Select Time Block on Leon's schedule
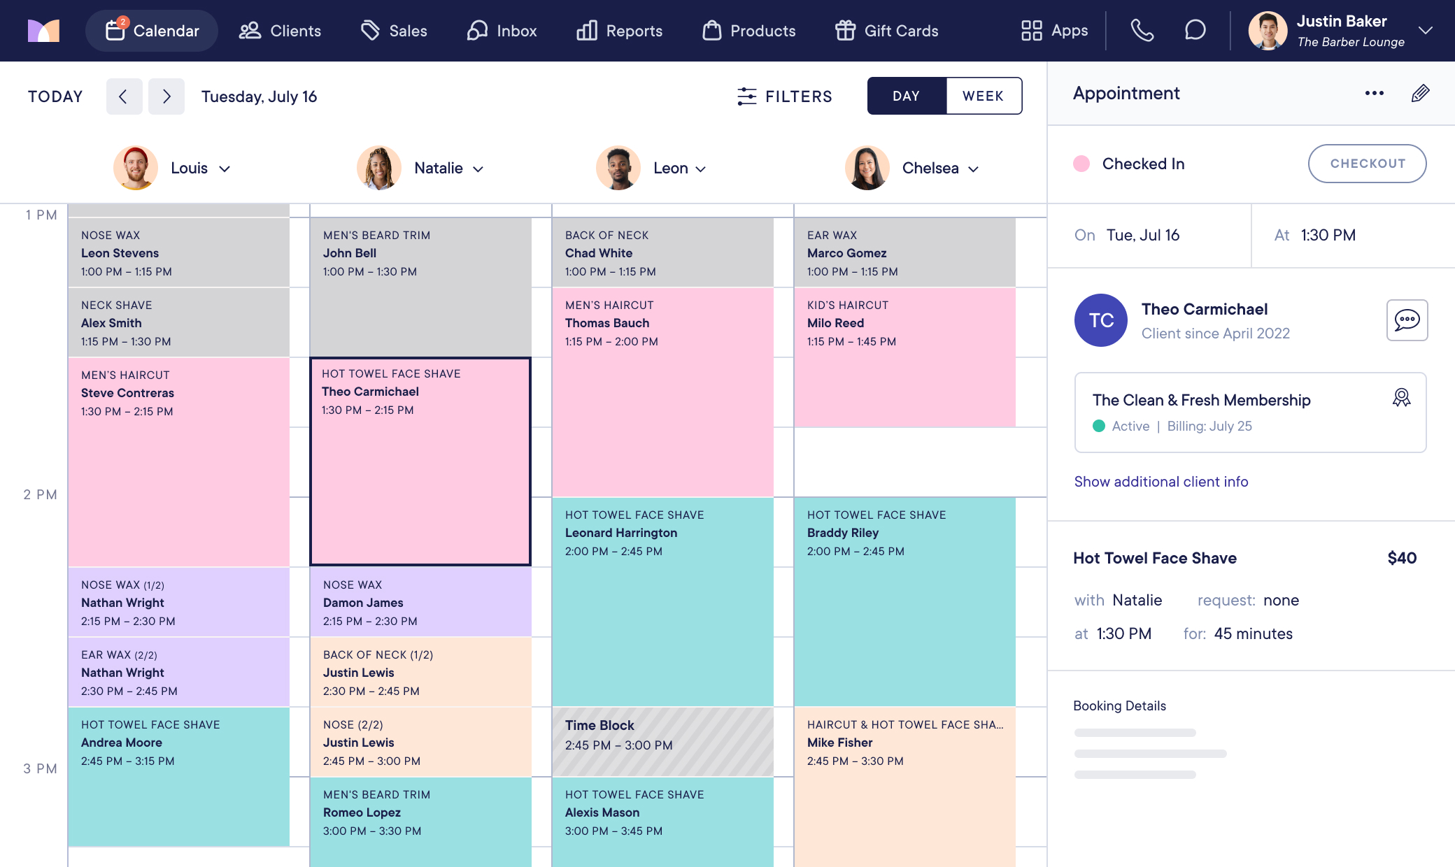 tap(662, 741)
